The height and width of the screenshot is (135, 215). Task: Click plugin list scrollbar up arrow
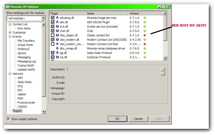point(165,13)
